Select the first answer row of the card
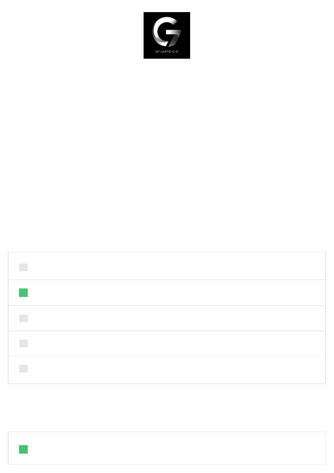Image resolution: width=334 pixels, height=473 pixels. [x=167, y=266]
